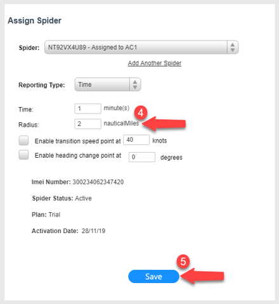Viewport: 279px width, 304px height.
Task: Click the red step 5 marker
Action: [x=183, y=262]
